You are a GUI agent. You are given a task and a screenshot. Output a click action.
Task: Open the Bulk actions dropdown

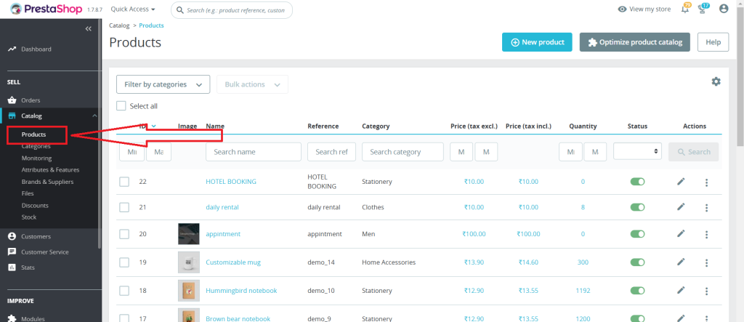[252, 84]
